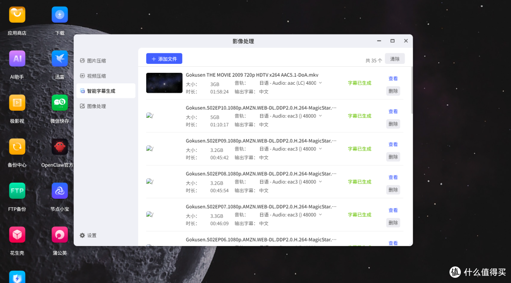Screen dimensions: 511x283
Task: Click the file list vertical scrollbar
Action: click(412, 90)
